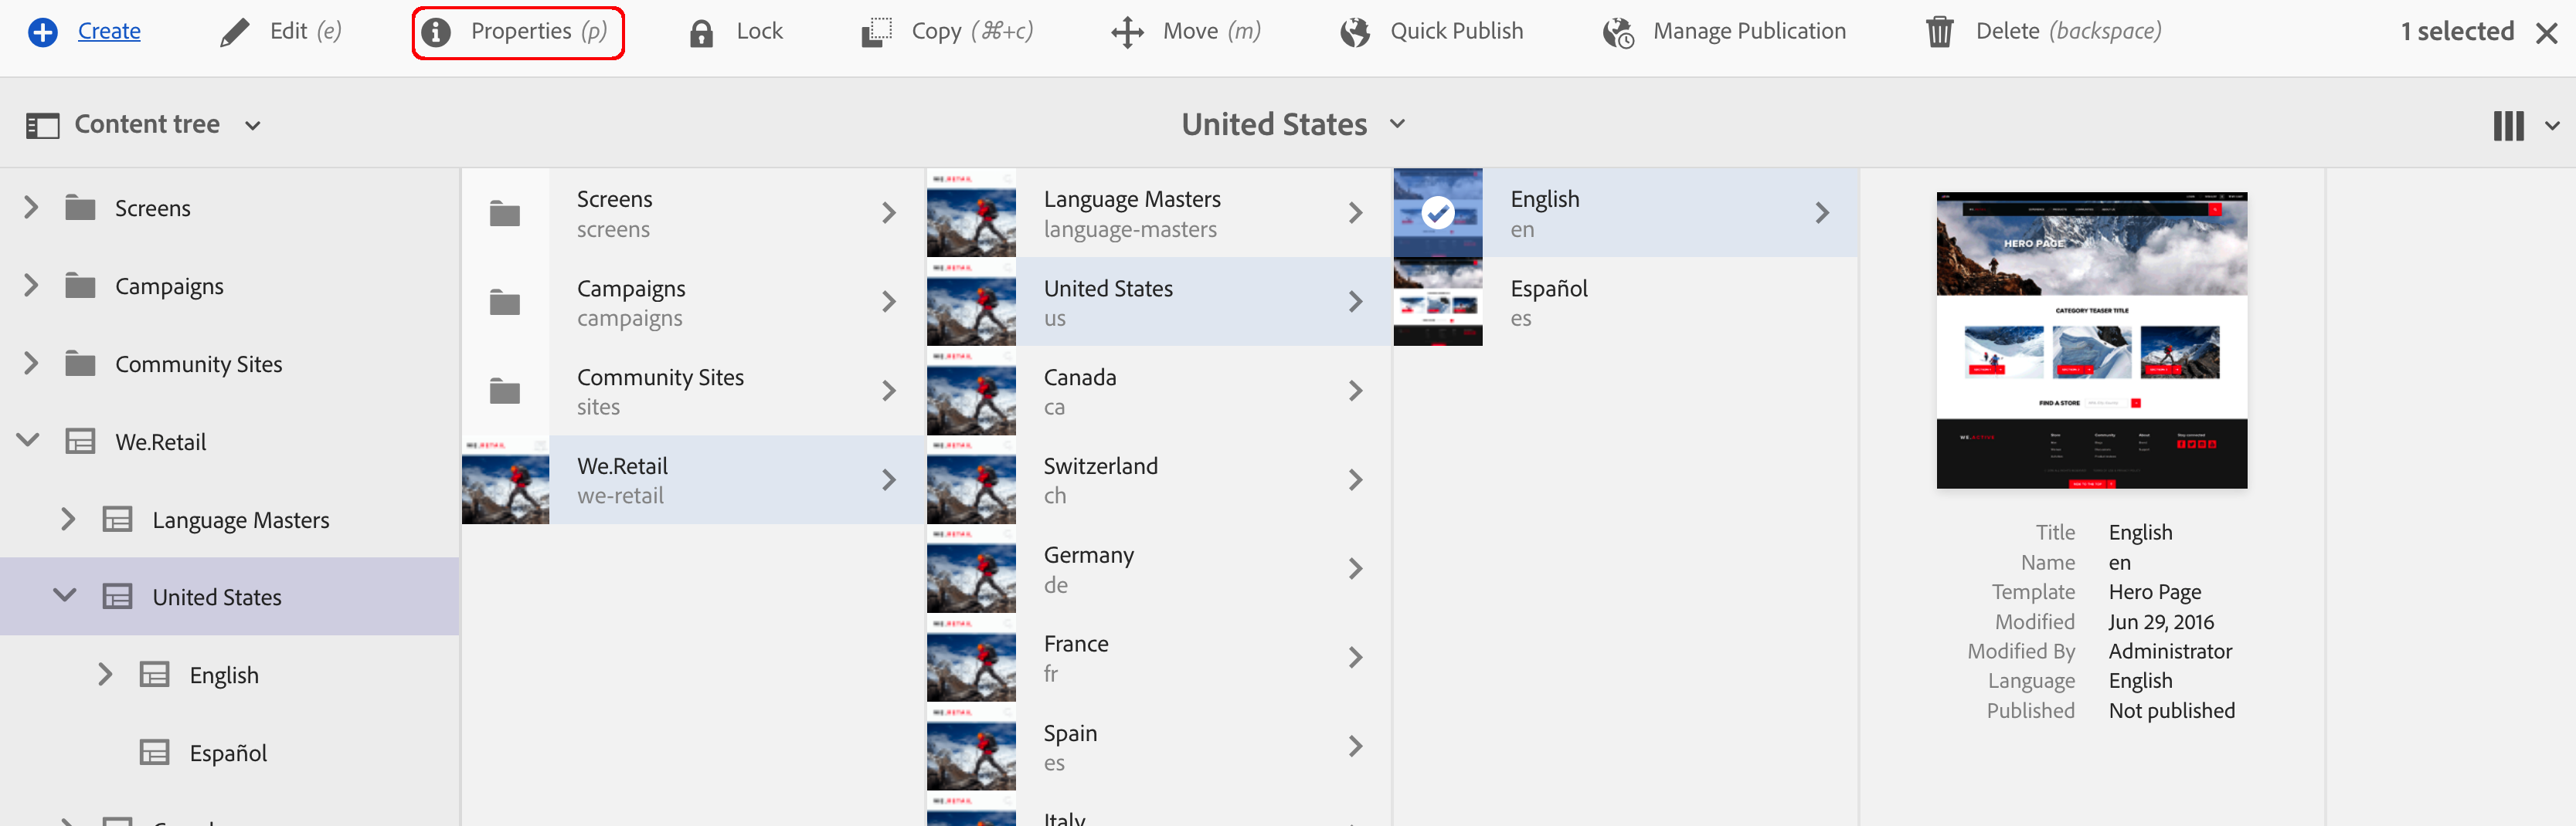This screenshot has width=2576, height=826.
Task: Expand Campaigns in the content tree
Action: tap(31, 286)
